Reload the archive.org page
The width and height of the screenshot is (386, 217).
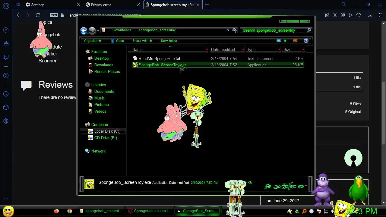pos(38,15)
